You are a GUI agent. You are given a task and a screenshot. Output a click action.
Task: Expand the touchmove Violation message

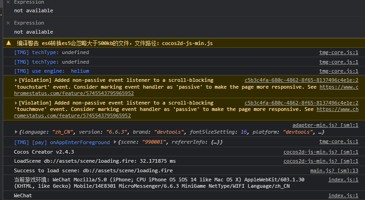point(16,103)
